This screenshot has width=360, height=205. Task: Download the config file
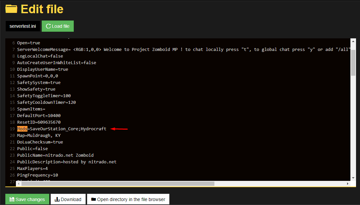68,199
